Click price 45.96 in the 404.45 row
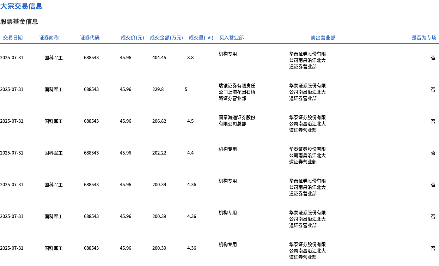439x266 pixels. coord(126,58)
